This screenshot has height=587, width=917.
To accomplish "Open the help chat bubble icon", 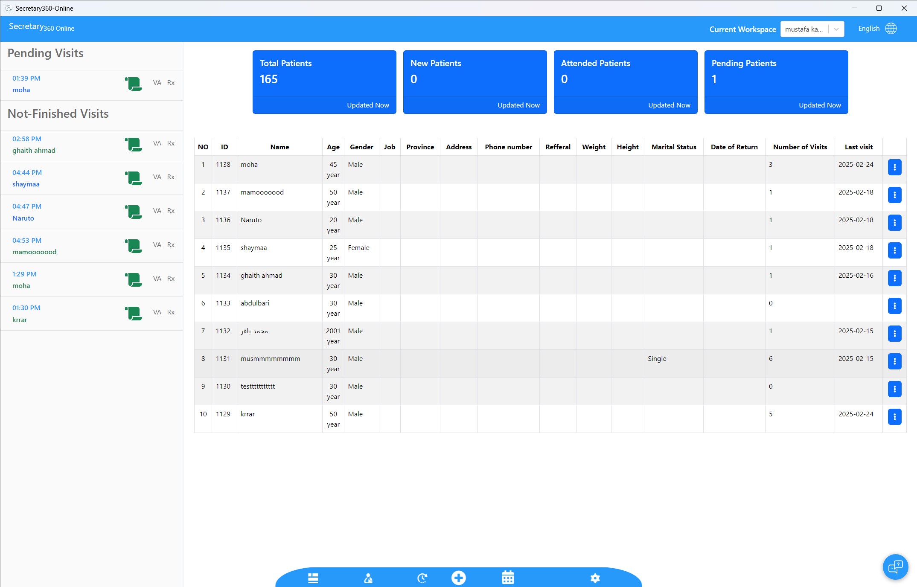I will (895, 567).
